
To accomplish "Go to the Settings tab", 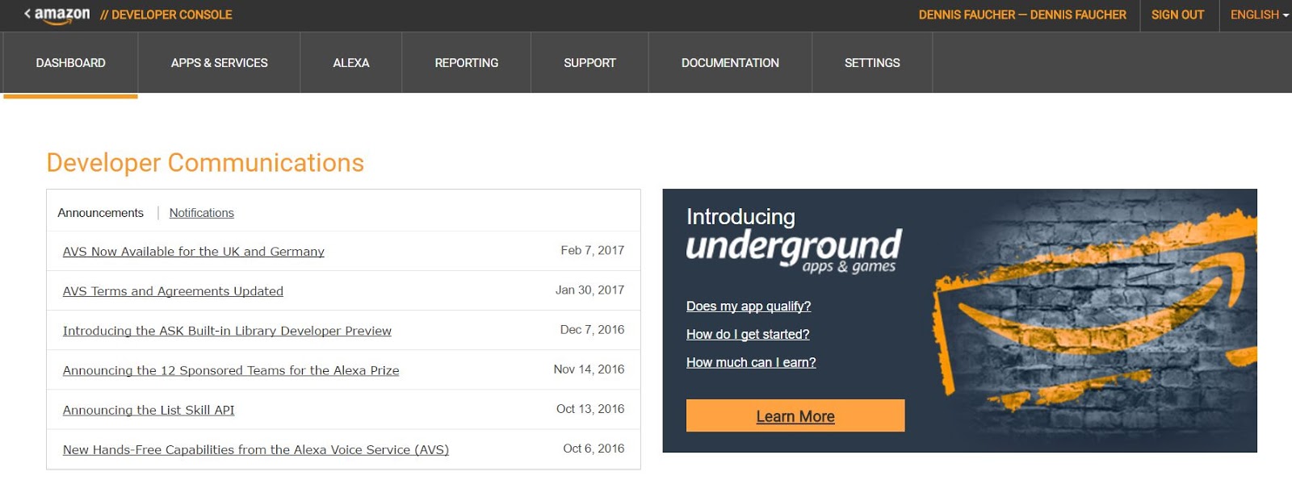I will pos(872,63).
